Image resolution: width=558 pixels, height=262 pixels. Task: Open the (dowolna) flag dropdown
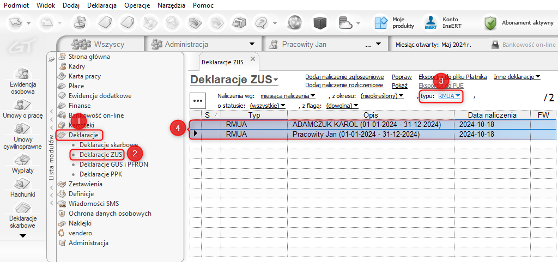point(342,106)
